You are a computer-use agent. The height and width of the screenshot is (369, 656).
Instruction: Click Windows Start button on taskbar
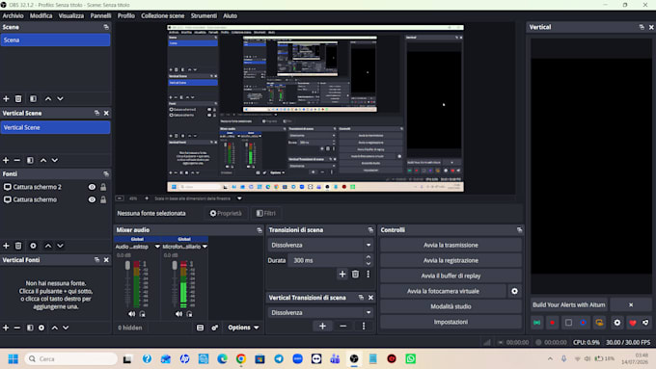tap(13, 359)
